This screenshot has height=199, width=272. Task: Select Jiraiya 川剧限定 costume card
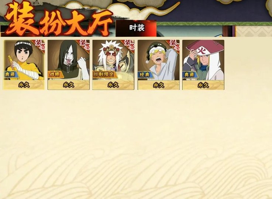[113, 65]
